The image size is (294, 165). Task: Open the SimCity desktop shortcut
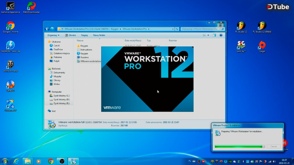[241, 47]
